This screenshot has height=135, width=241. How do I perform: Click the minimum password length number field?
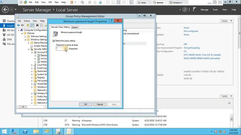60,49
